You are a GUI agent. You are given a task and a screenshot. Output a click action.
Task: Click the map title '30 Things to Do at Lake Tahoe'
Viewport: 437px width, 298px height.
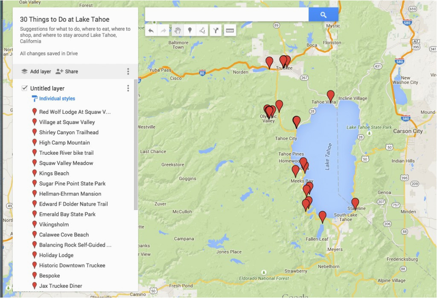click(65, 19)
